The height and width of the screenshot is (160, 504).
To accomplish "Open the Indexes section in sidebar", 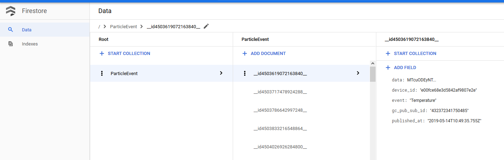I will point(45,44).
